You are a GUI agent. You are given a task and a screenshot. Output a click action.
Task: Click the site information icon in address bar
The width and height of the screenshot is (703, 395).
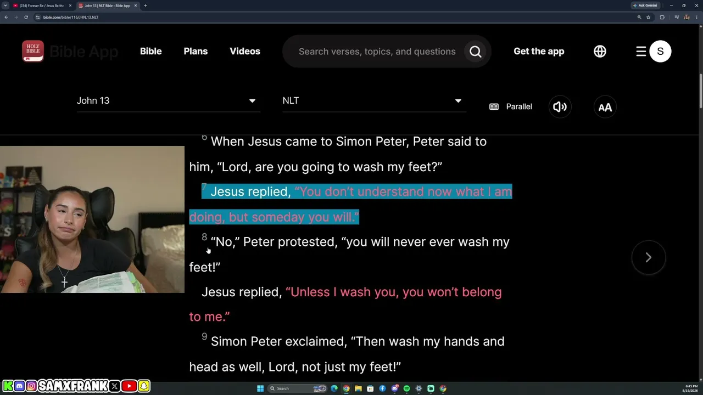pos(38,17)
